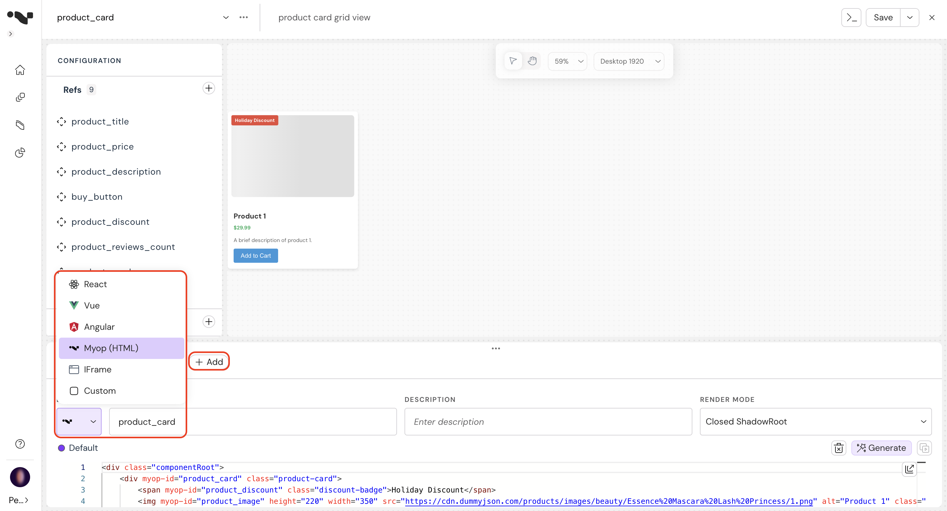Expand the sidebar with the chevron arrow
The image size is (947, 511).
[x=11, y=34]
